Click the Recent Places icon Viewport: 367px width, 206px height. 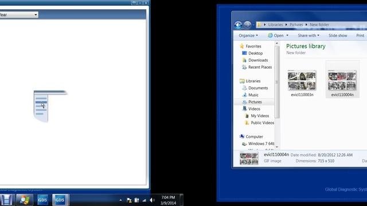(x=244, y=68)
